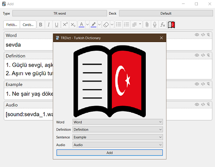Toggle visual editor eye for Example field

coord(197,84)
